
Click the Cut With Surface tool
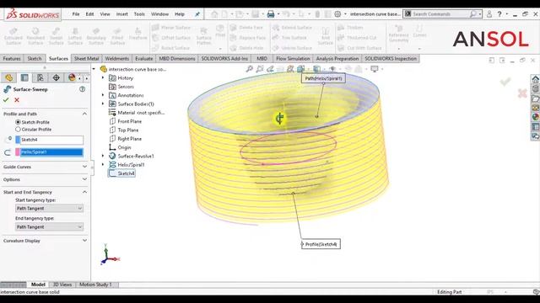(360, 48)
